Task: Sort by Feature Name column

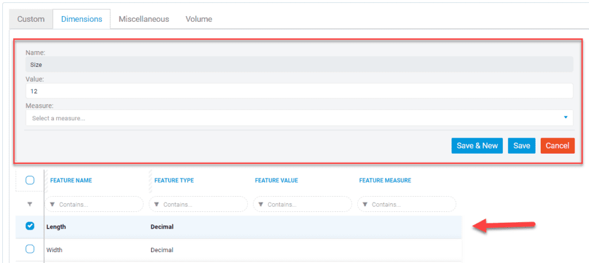Action: [x=71, y=180]
